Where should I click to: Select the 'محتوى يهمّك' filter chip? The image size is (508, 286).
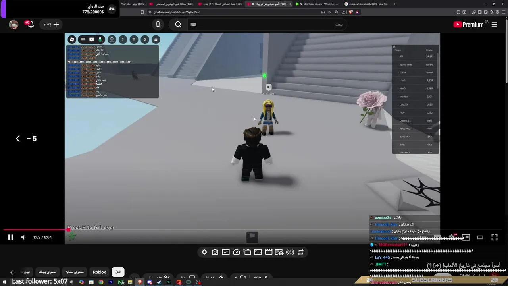(x=47, y=272)
